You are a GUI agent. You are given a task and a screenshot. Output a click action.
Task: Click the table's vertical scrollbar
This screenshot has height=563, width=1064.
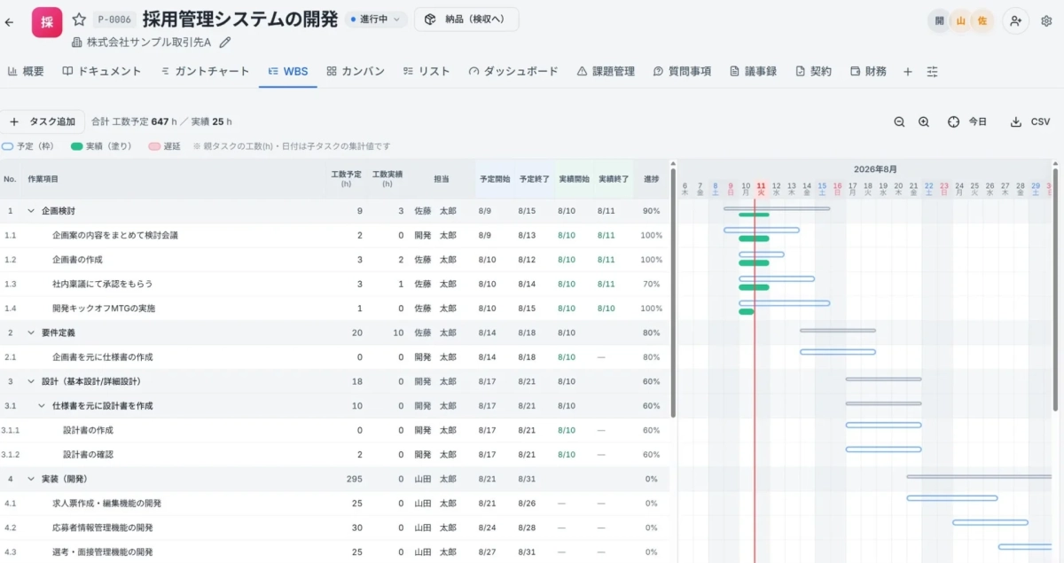click(x=673, y=293)
